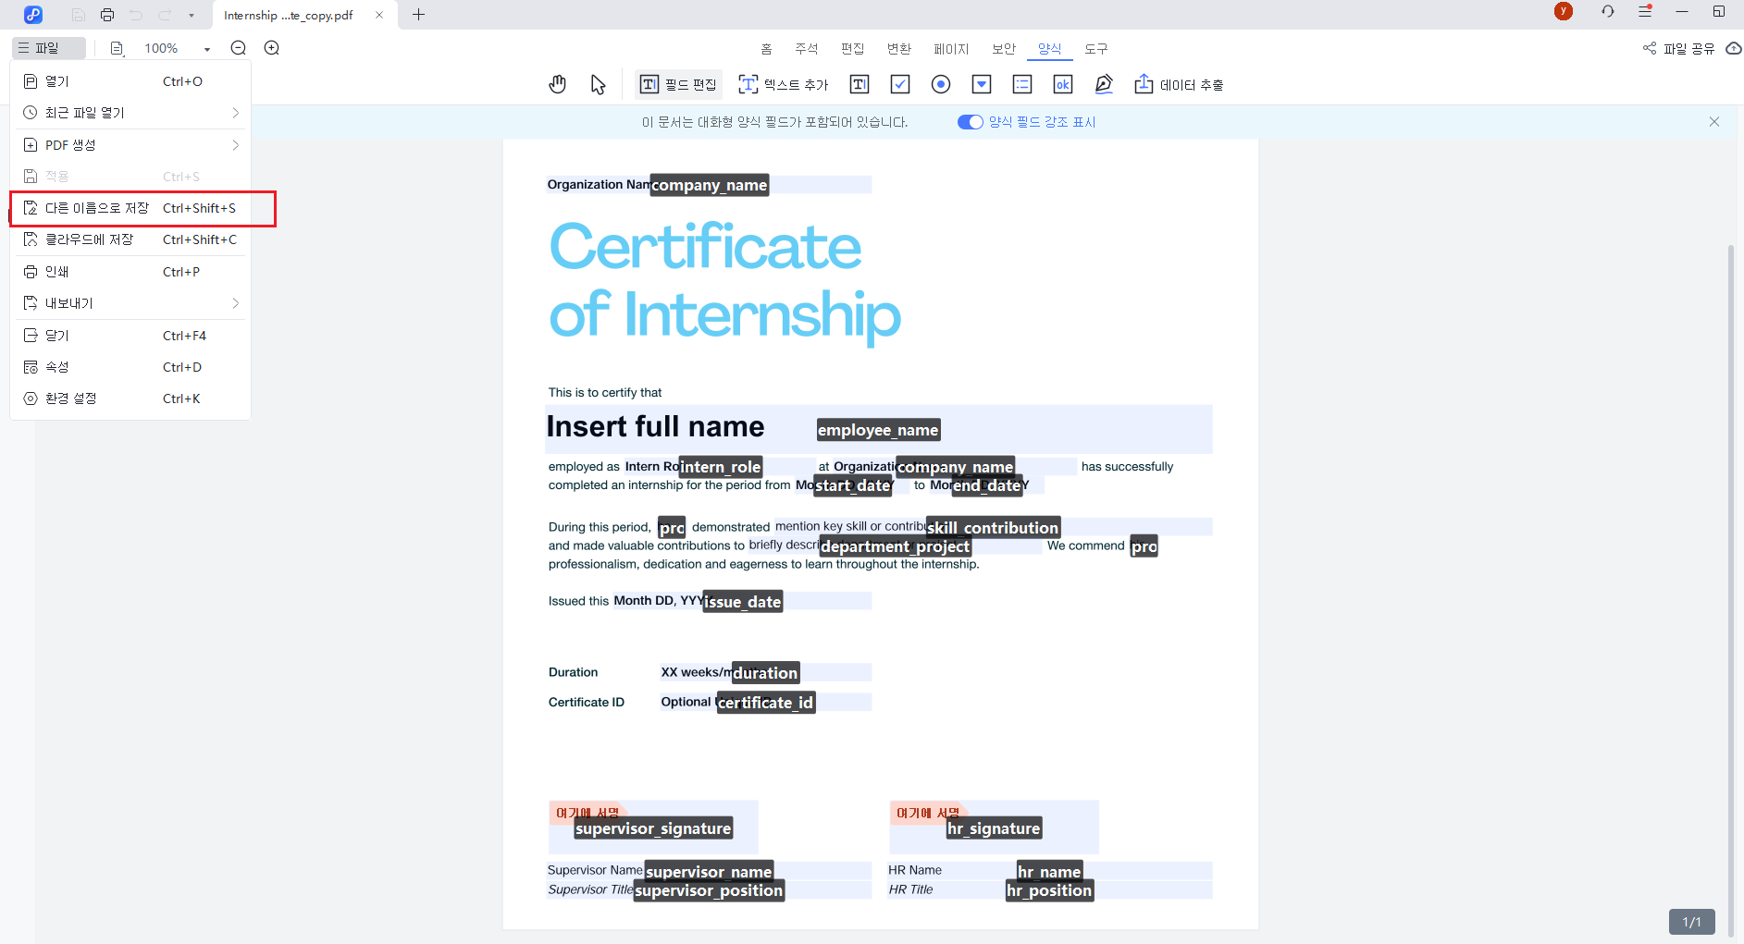The image size is (1744, 944).
Task: Add an OK push button field
Action: coord(1063,85)
